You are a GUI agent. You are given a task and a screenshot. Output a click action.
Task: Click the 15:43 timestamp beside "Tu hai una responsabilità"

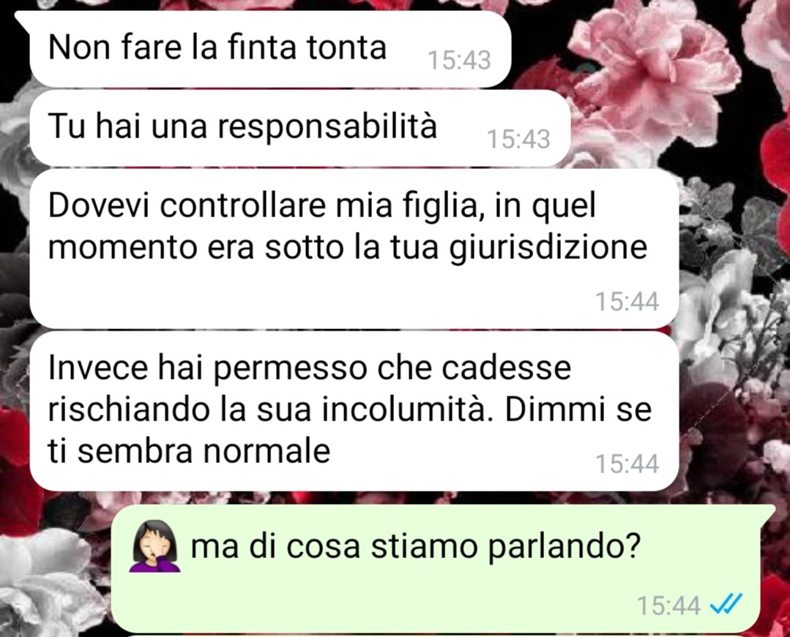518,139
